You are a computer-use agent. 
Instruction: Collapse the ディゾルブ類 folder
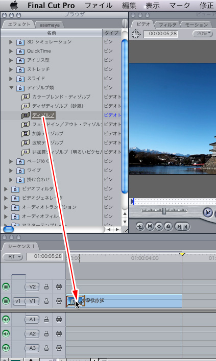point(11,87)
